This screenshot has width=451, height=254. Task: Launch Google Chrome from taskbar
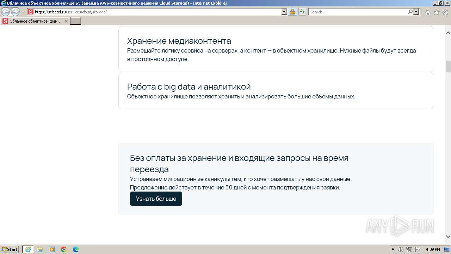tap(64, 249)
